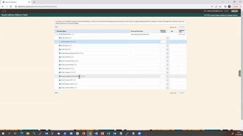Viewport: 243px width, 136px height.
Task: Reload the page with the refresh icon
Action: 11,7
